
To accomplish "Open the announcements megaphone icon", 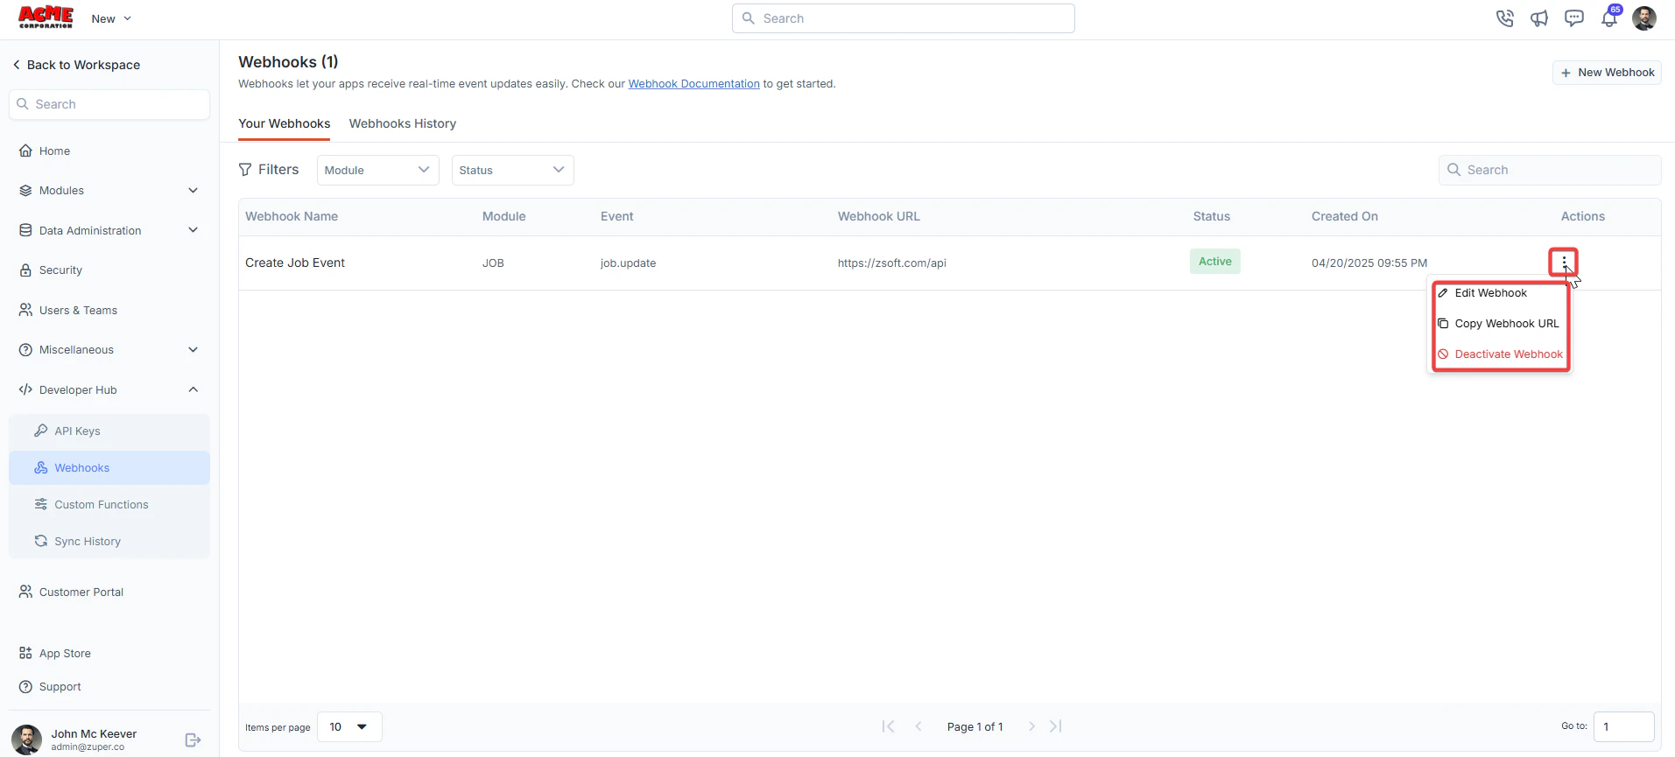I will tap(1539, 18).
